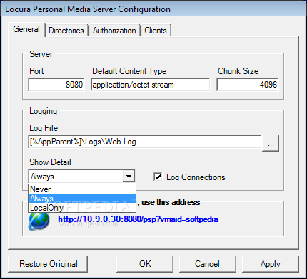Click the Log File label
Viewport: 307px width, 279px height.
tap(44, 128)
